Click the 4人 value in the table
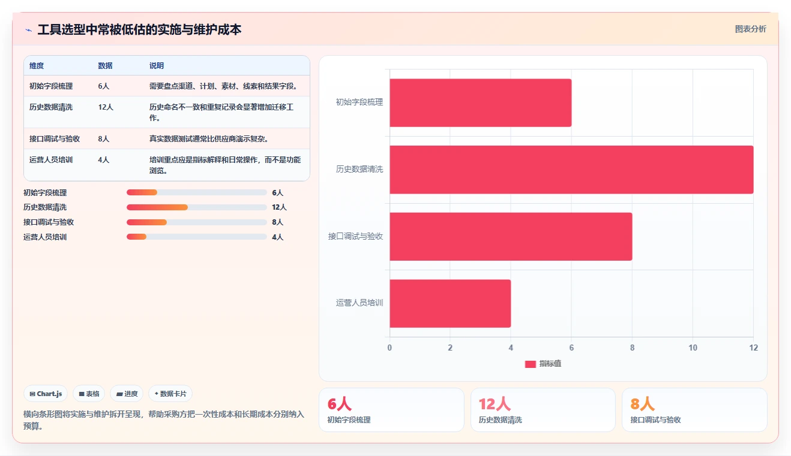 pos(104,160)
